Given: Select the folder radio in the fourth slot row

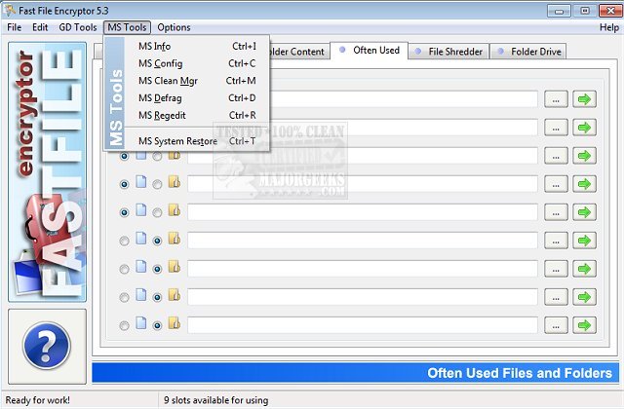Looking at the screenshot, I should click(x=157, y=184).
